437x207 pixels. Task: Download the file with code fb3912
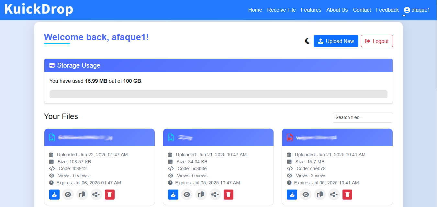(x=54, y=194)
